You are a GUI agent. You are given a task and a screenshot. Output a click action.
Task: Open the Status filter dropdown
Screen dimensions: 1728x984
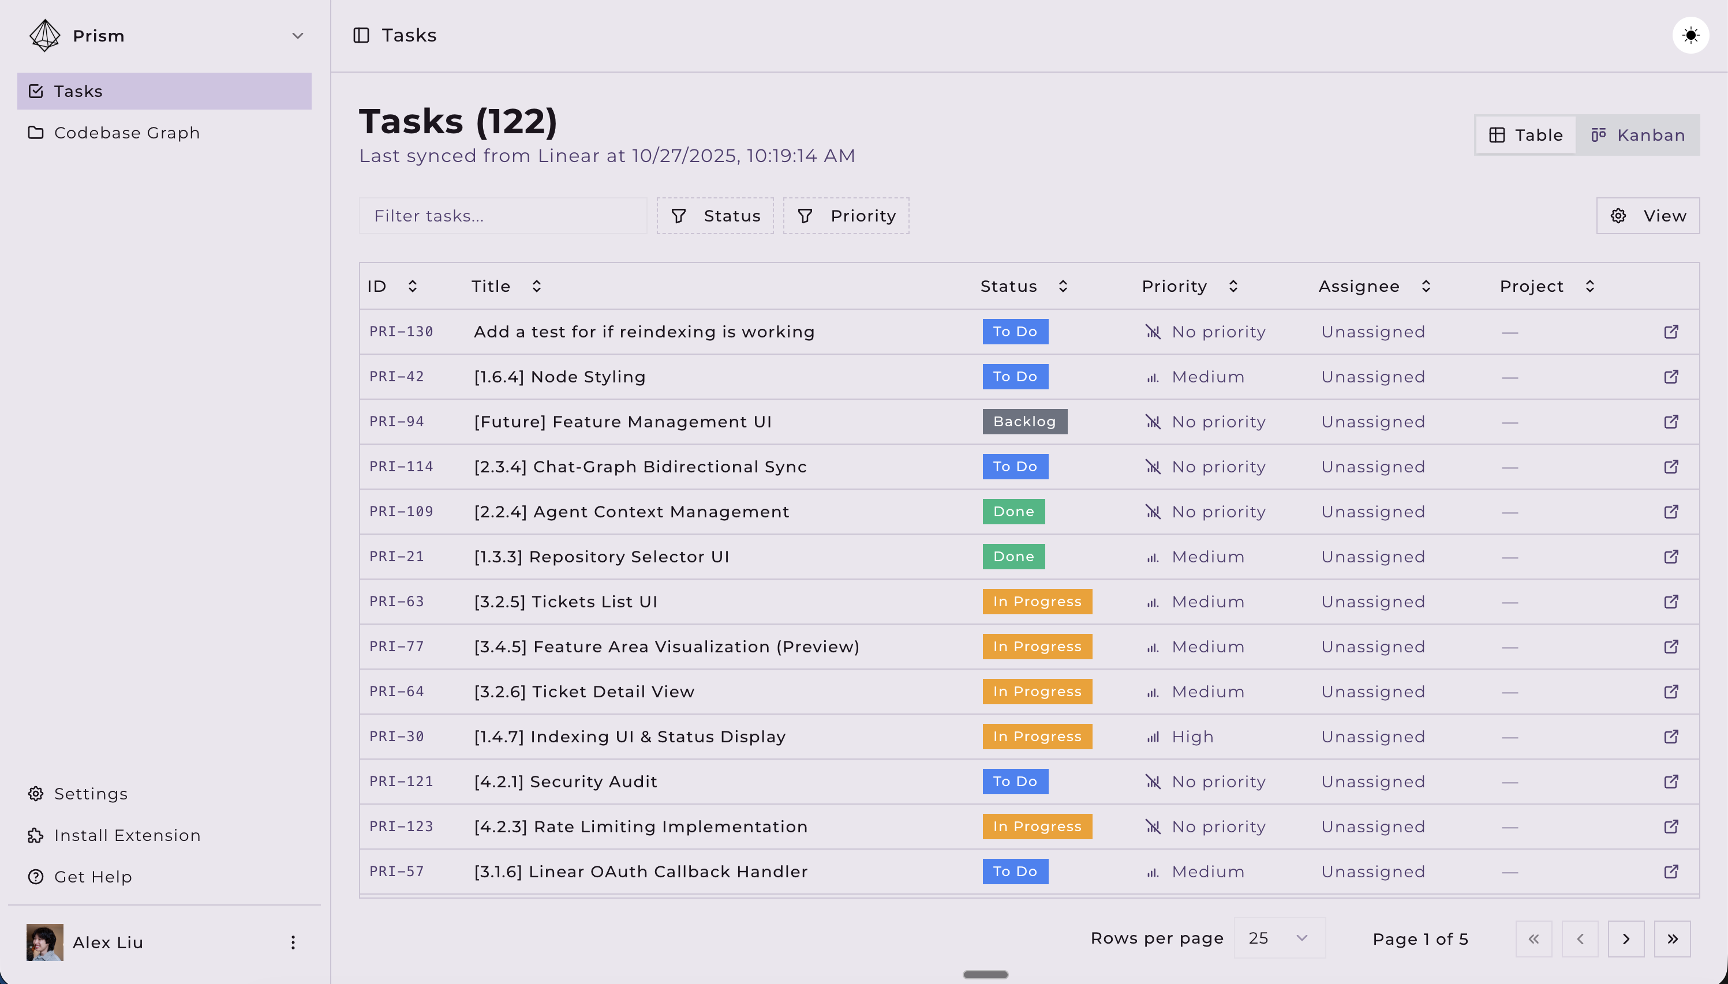pos(715,216)
